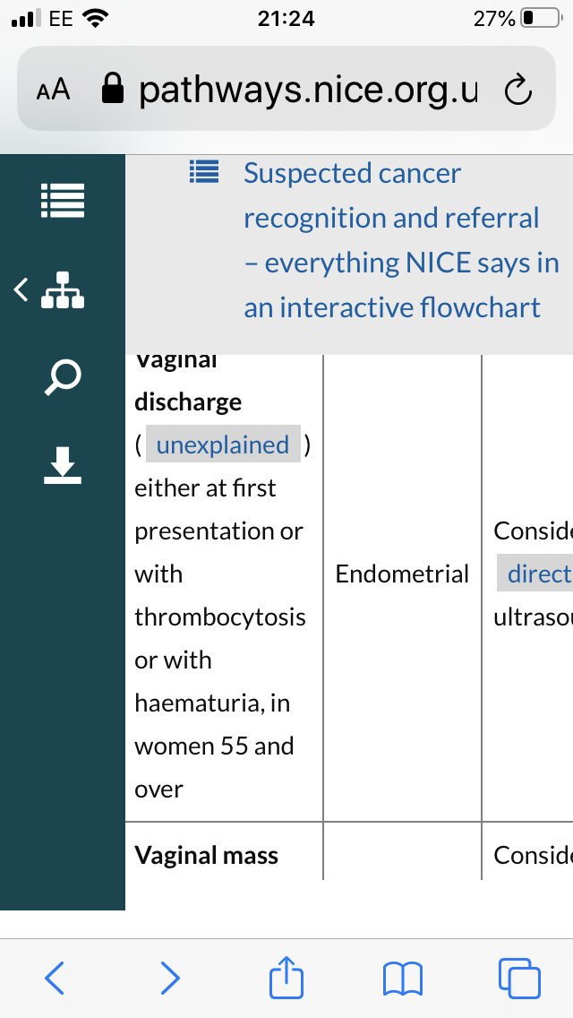The image size is (573, 1018).
Task: Collapse the sidebar using the left chevron
Action: tap(21, 289)
